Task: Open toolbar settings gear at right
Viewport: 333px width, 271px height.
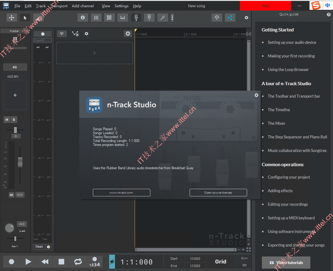Action: [246, 18]
